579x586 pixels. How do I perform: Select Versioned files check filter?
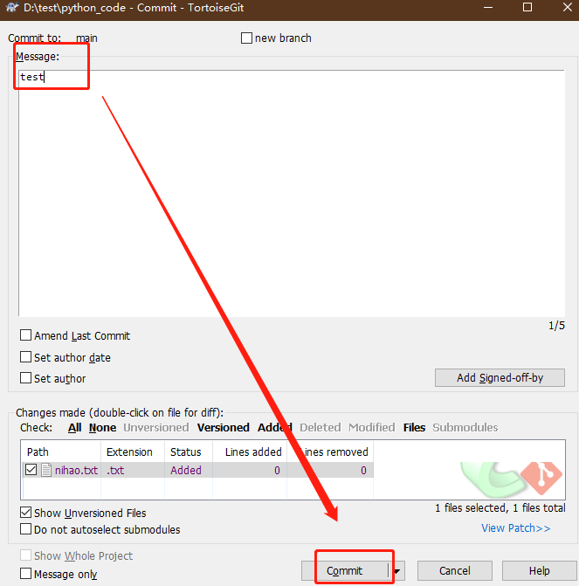(224, 428)
